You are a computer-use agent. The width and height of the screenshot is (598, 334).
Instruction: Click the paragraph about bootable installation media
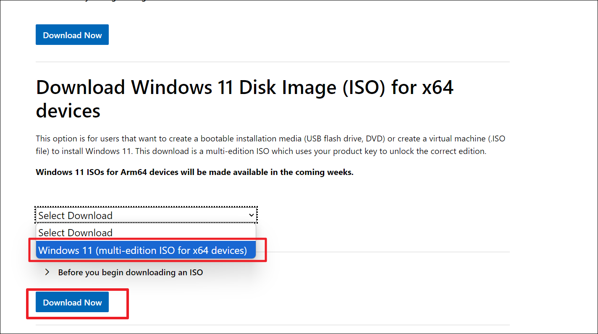coord(260,145)
